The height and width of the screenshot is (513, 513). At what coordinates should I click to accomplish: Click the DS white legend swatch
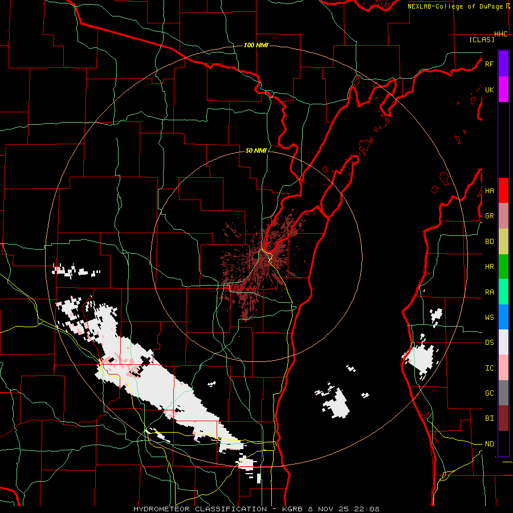point(503,342)
